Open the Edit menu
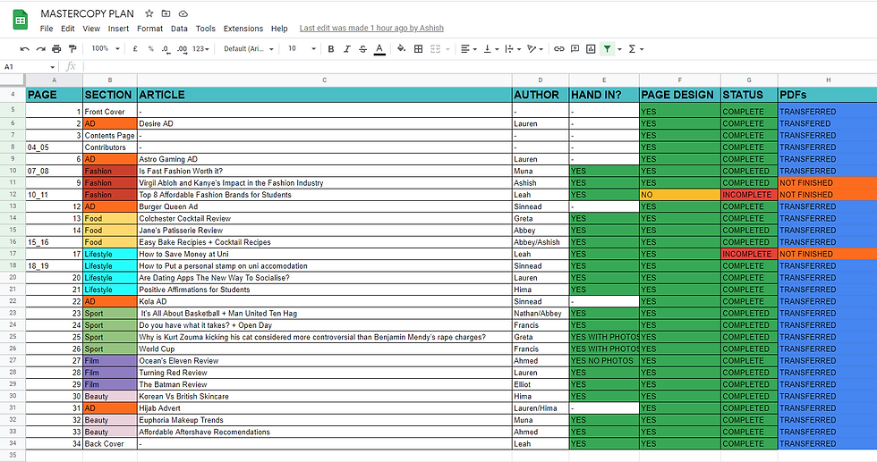Viewport: 877px width, 462px height. (68, 29)
